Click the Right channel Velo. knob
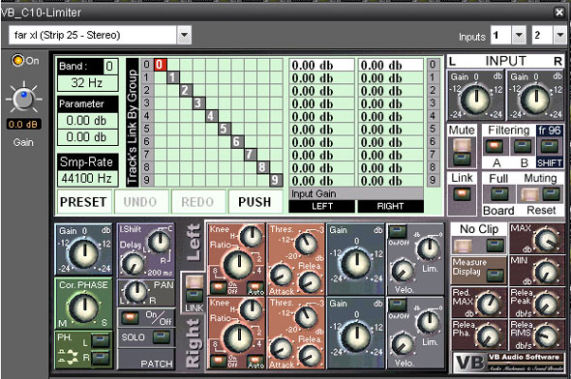571x379 pixels. pos(403,344)
